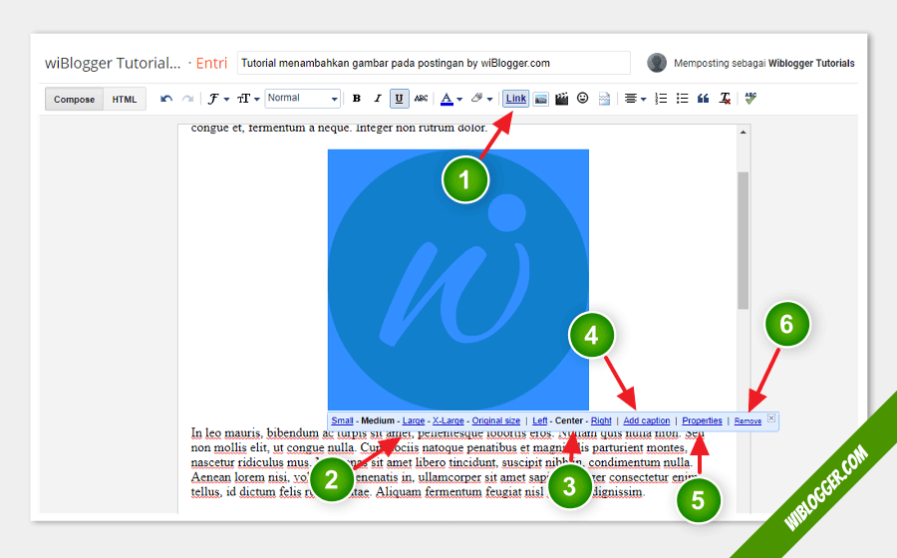The image size is (897, 558).
Task: Click the Add caption link
Action: 647,420
